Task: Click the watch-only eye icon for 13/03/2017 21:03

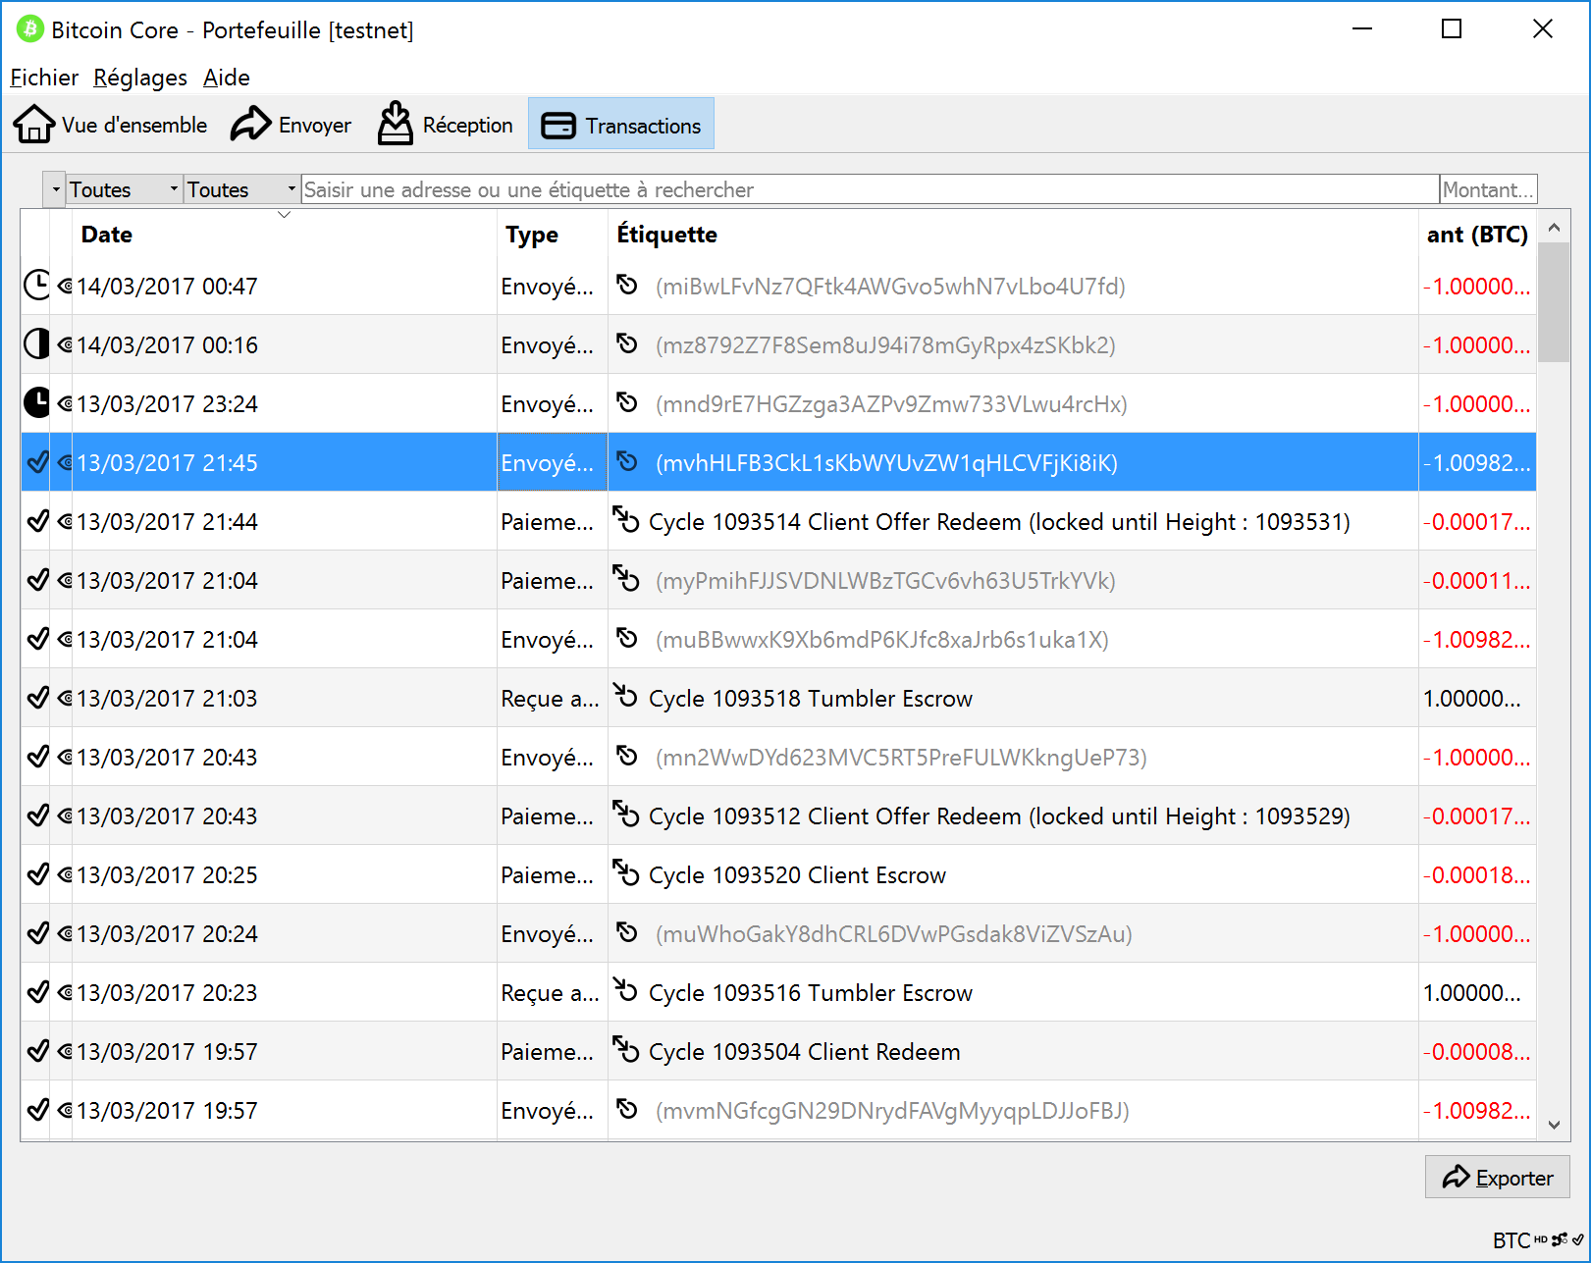Action: [x=65, y=699]
